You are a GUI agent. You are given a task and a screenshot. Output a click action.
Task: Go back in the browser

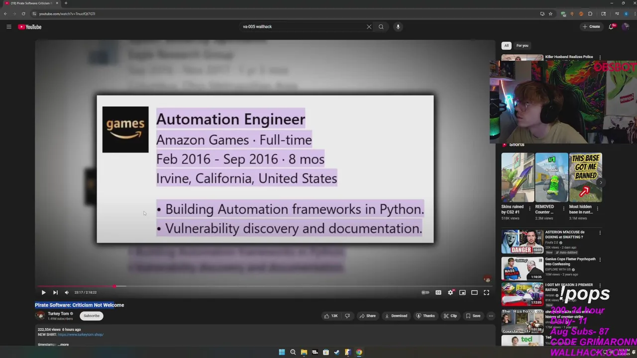(x=5, y=14)
